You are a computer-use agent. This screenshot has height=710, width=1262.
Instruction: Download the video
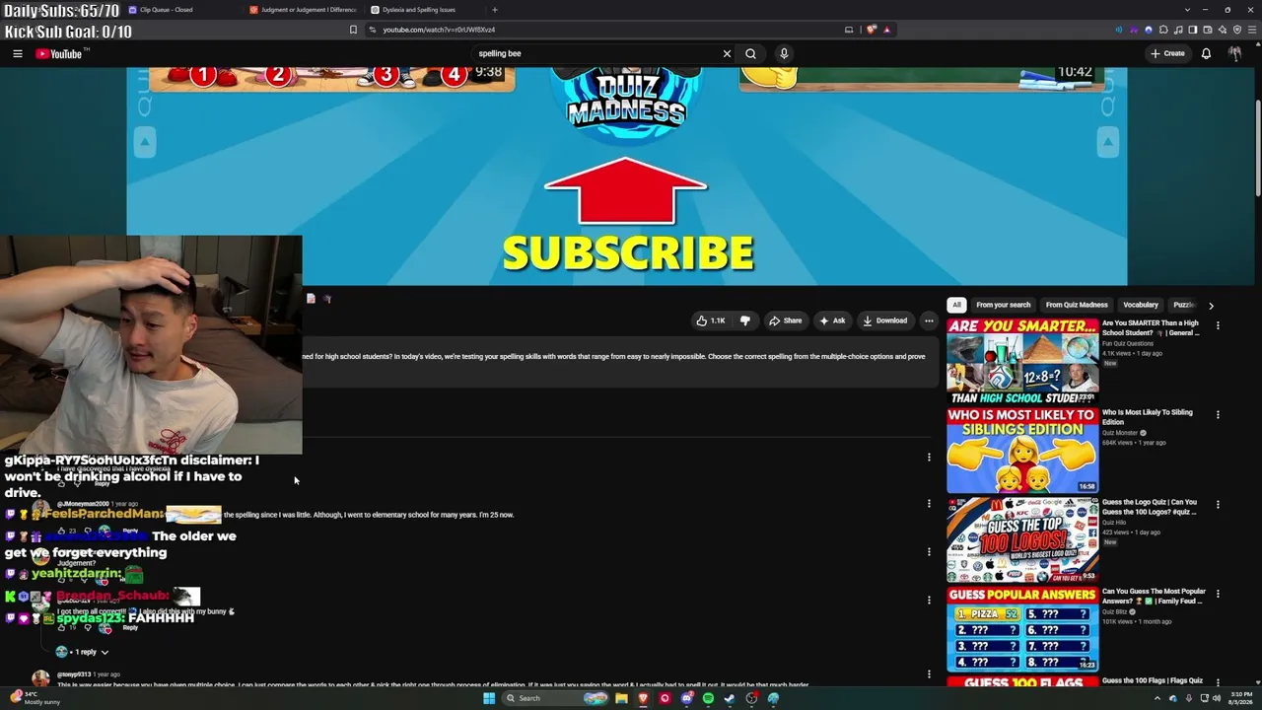tap(884, 320)
